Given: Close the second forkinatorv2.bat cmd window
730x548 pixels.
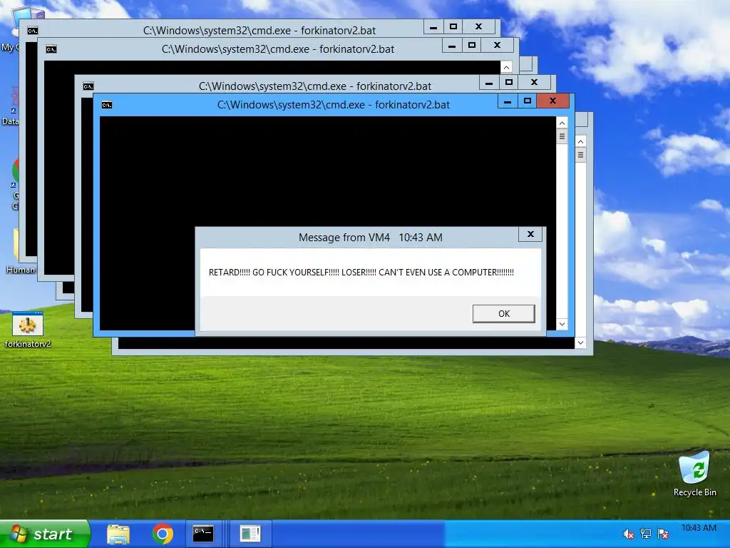Looking at the screenshot, I should [x=497, y=46].
